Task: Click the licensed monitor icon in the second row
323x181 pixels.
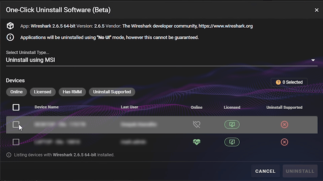Action: coord(232,142)
